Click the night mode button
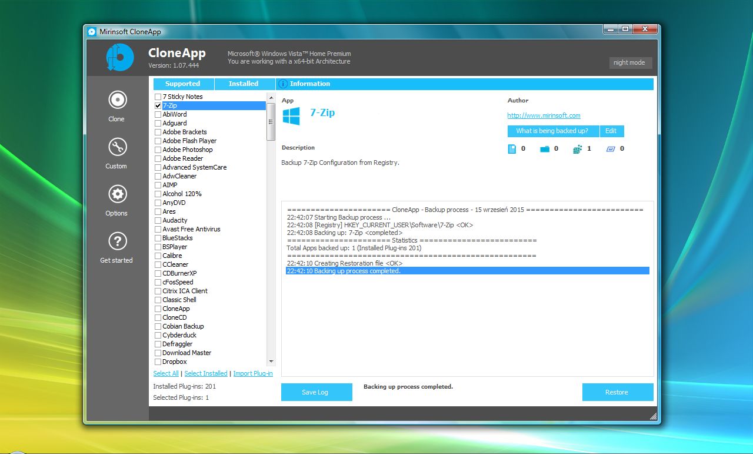Viewport: 753px width, 454px height. pyautogui.click(x=630, y=62)
